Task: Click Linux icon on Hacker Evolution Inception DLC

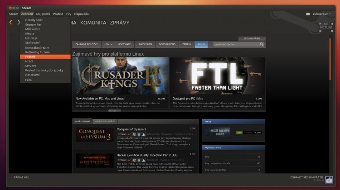Action: 144,160
